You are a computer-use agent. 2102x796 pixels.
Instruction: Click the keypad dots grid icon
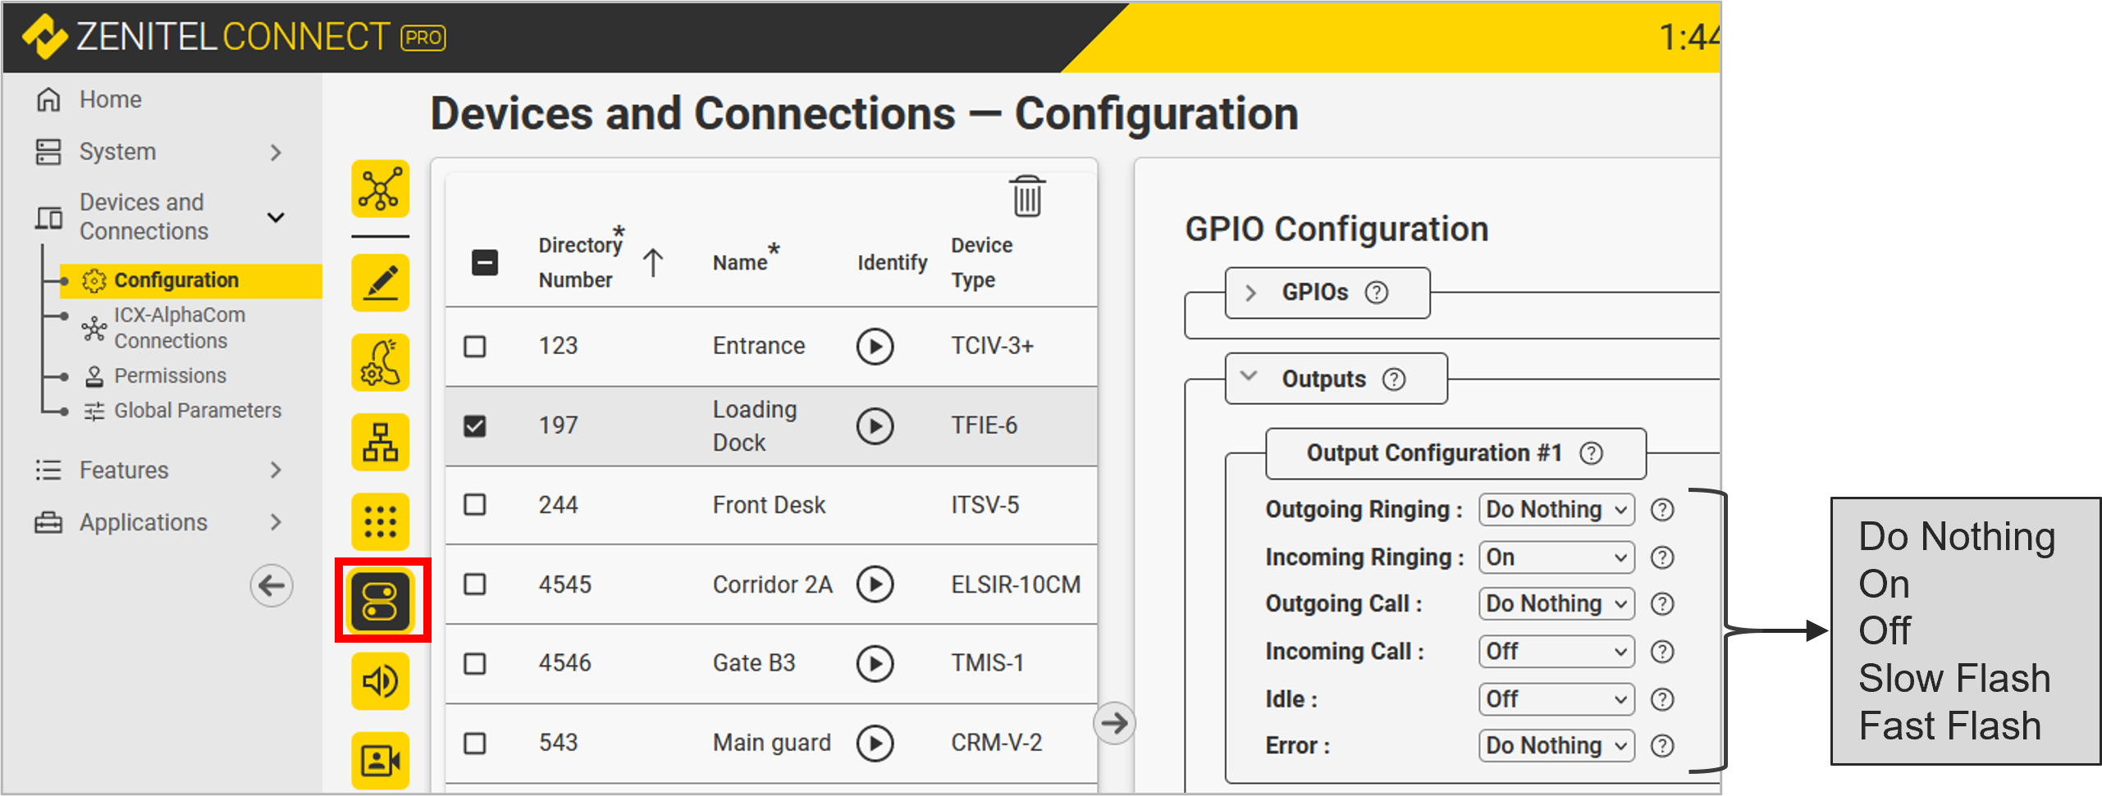(x=380, y=521)
